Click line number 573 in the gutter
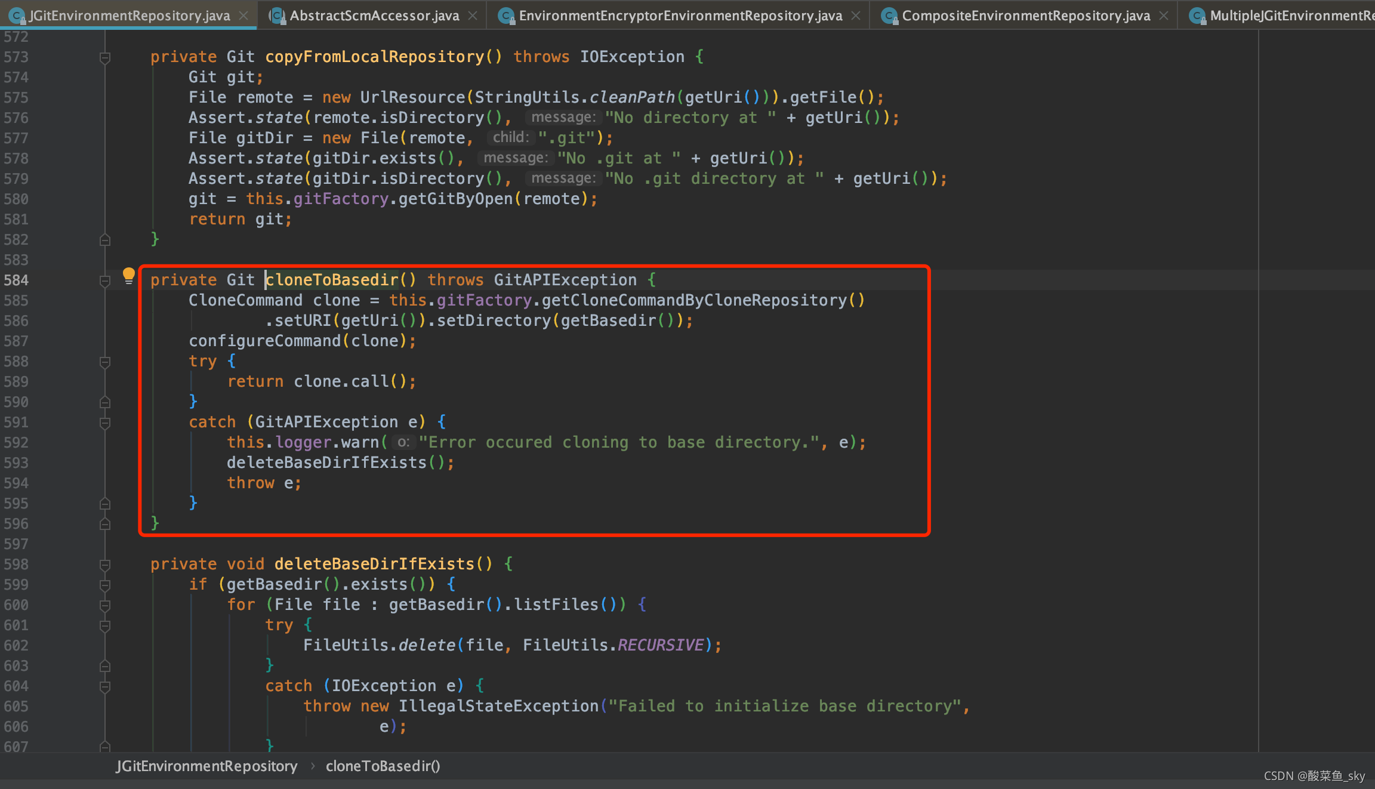This screenshot has height=789, width=1375. coord(16,57)
